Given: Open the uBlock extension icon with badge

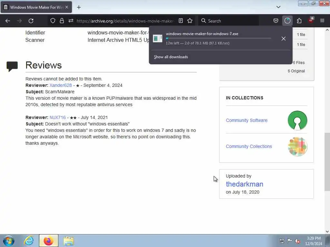Looking at the screenshot, I should click(x=311, y=20).
